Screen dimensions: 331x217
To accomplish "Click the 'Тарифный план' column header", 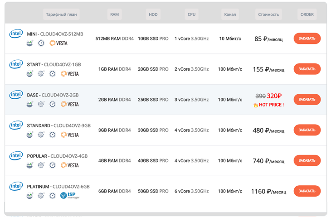I will [x=61, y=14].
